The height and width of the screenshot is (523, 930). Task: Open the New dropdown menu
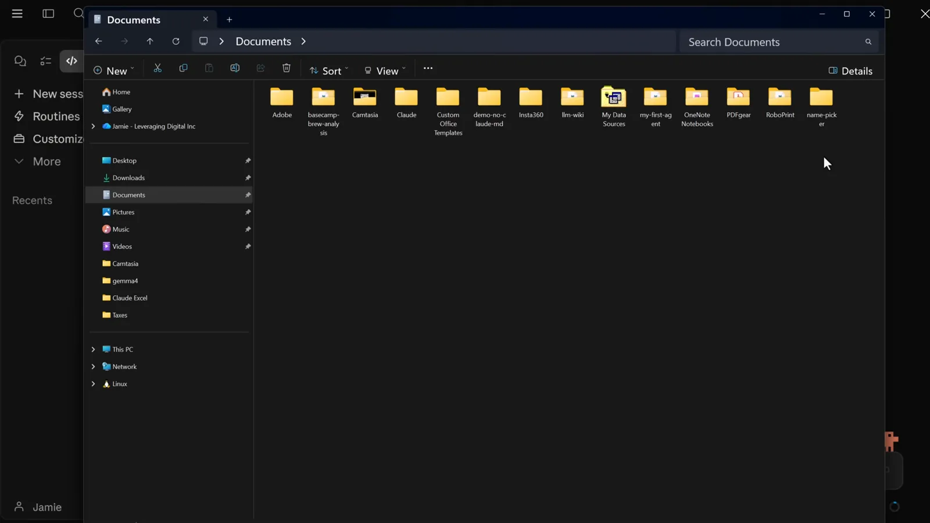click(114, 70)
